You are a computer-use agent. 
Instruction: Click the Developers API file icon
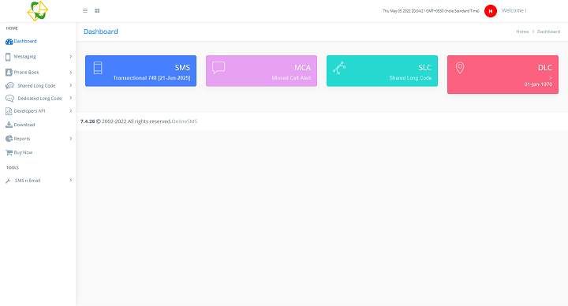[x=9, y=111]
